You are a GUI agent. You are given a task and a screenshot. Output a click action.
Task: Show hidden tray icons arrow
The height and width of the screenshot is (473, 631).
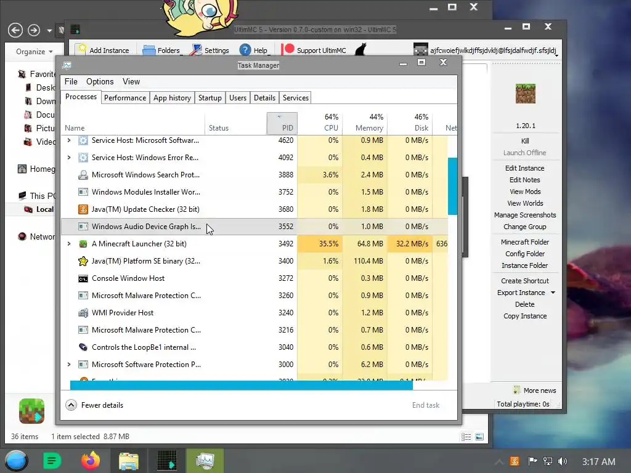click(x=499, y=462)
